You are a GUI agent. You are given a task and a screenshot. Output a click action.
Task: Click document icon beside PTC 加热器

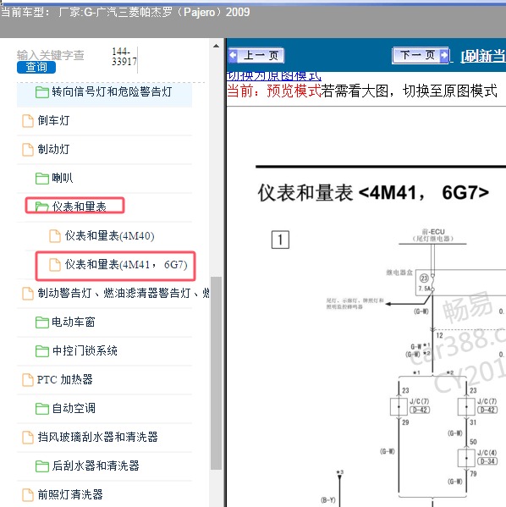[x=28, y=380]
